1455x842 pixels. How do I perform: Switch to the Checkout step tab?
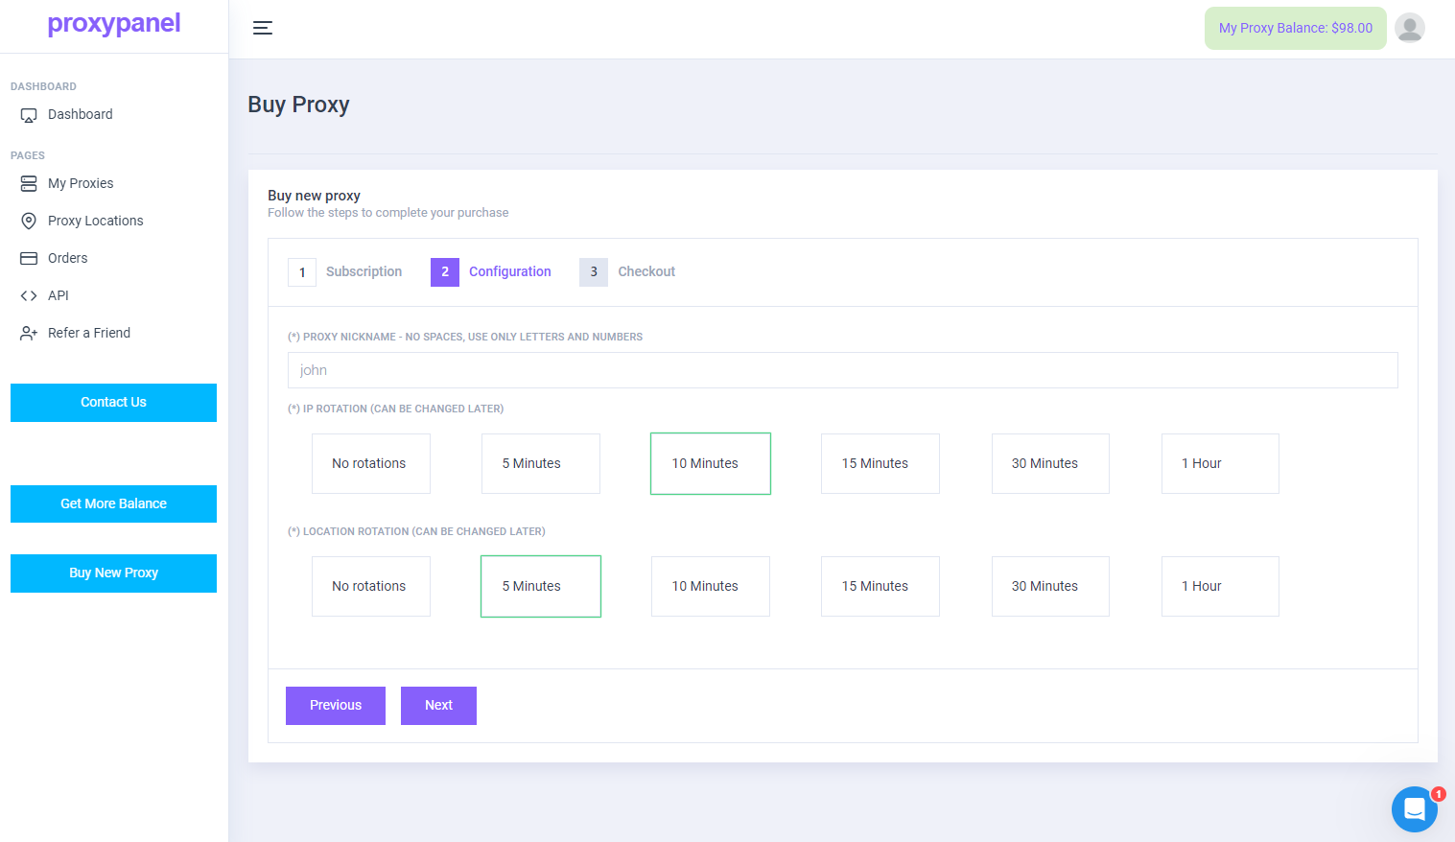pyautogui.click(x=627, y=272)
